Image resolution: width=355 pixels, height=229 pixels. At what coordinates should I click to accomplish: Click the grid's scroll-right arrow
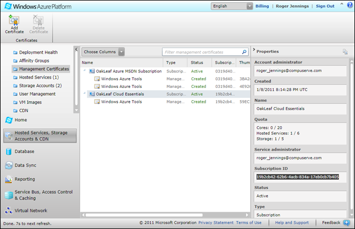coord(247,215)
